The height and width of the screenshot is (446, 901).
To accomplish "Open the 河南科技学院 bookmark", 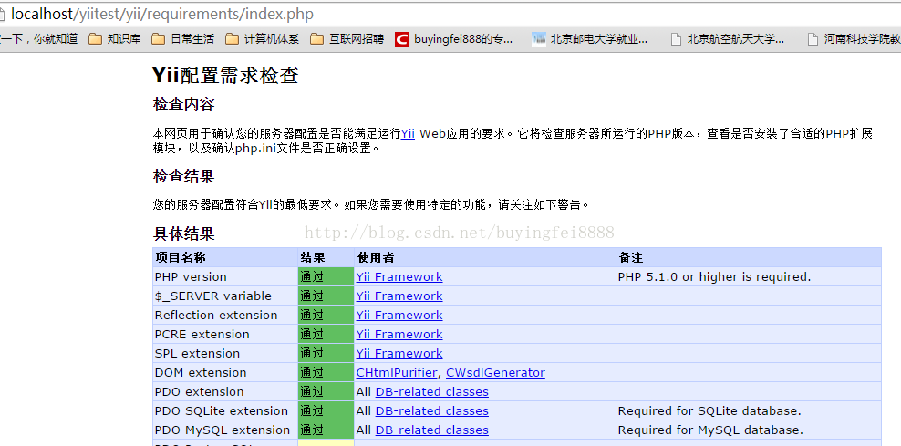I will point(854,39).
